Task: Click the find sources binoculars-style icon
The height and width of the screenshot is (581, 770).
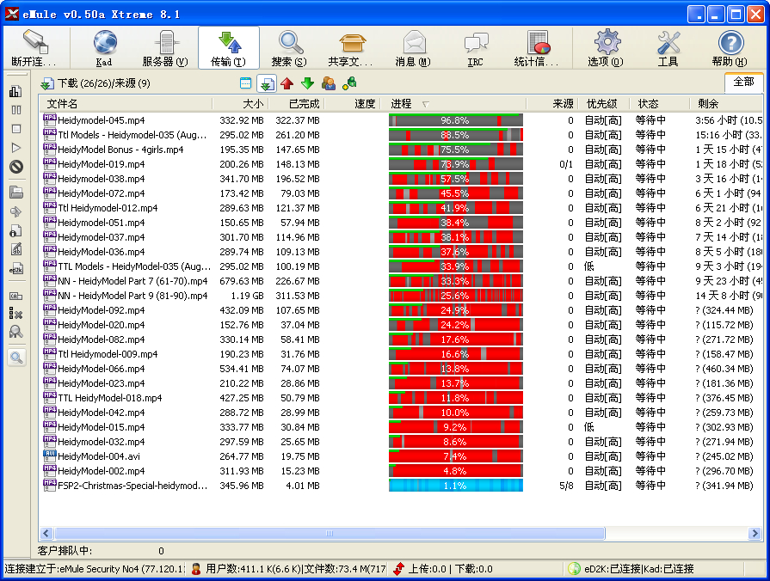Action: (16, 333)
